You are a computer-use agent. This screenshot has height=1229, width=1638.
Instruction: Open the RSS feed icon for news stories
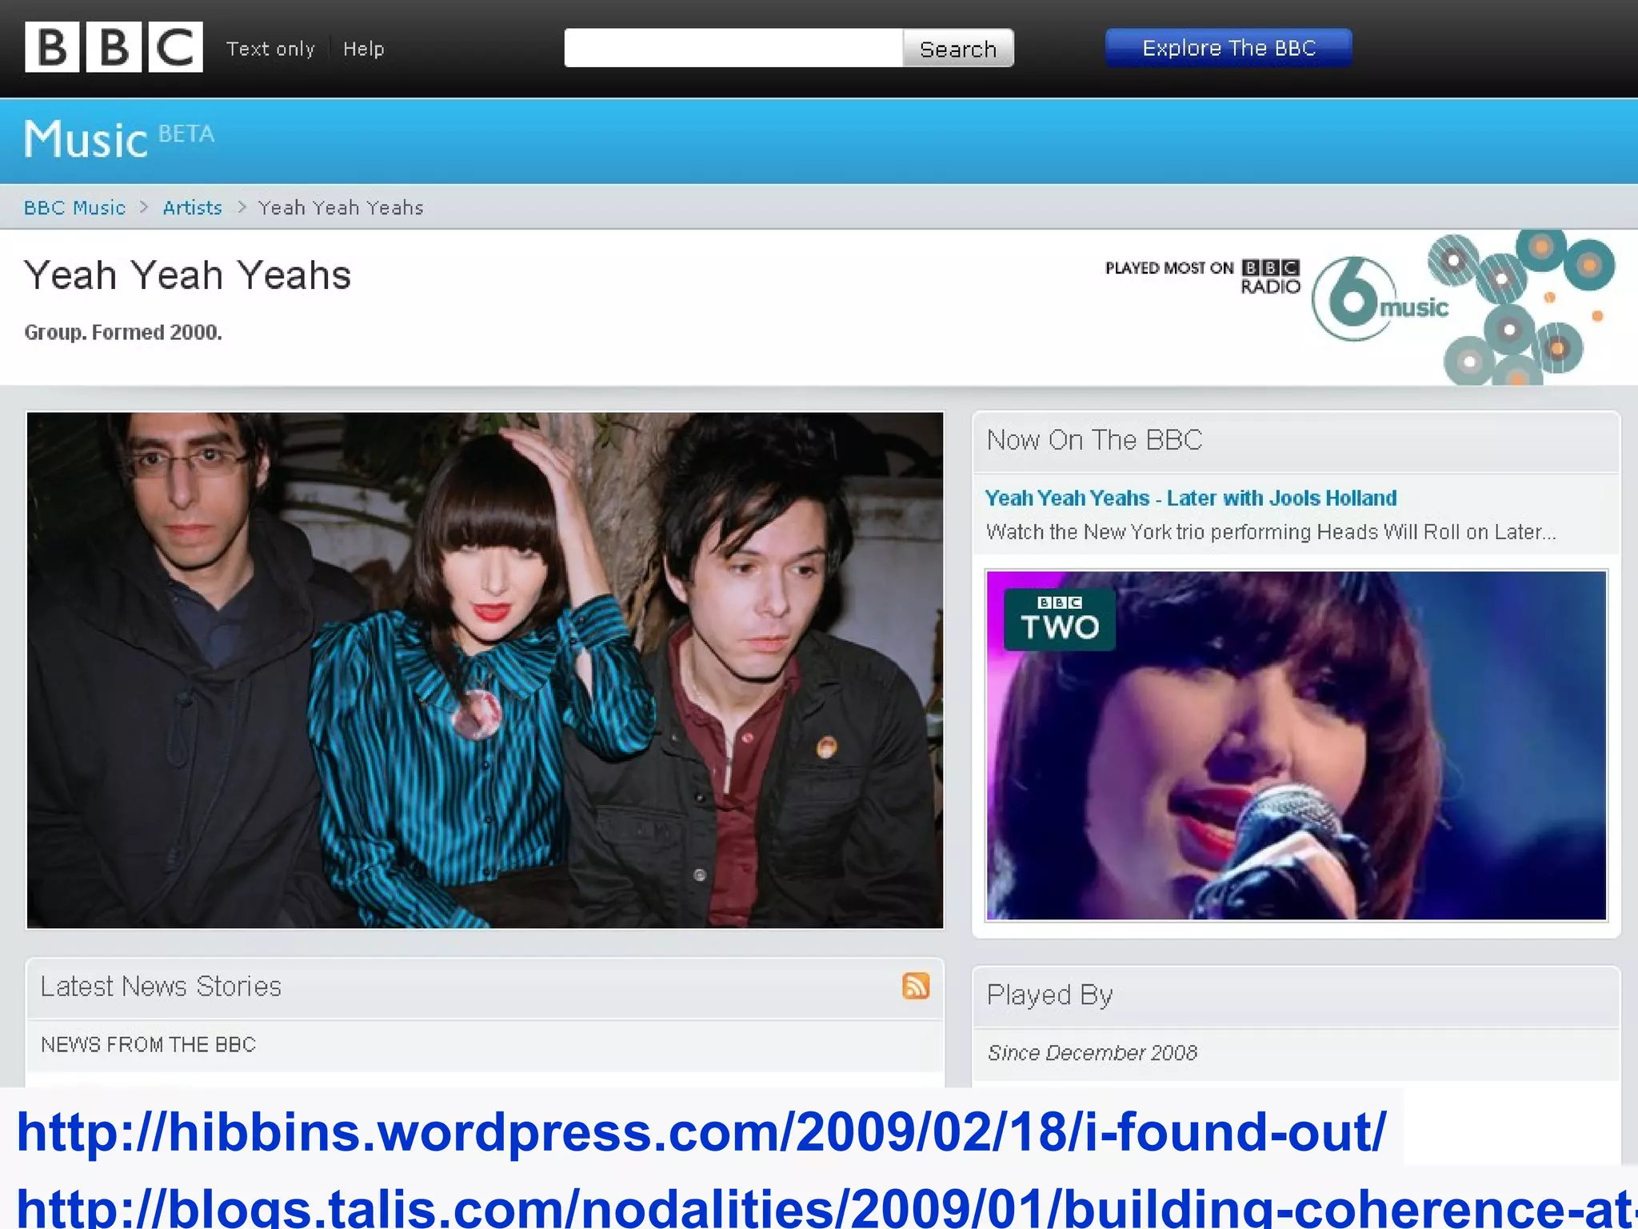(x=916, y=986)
